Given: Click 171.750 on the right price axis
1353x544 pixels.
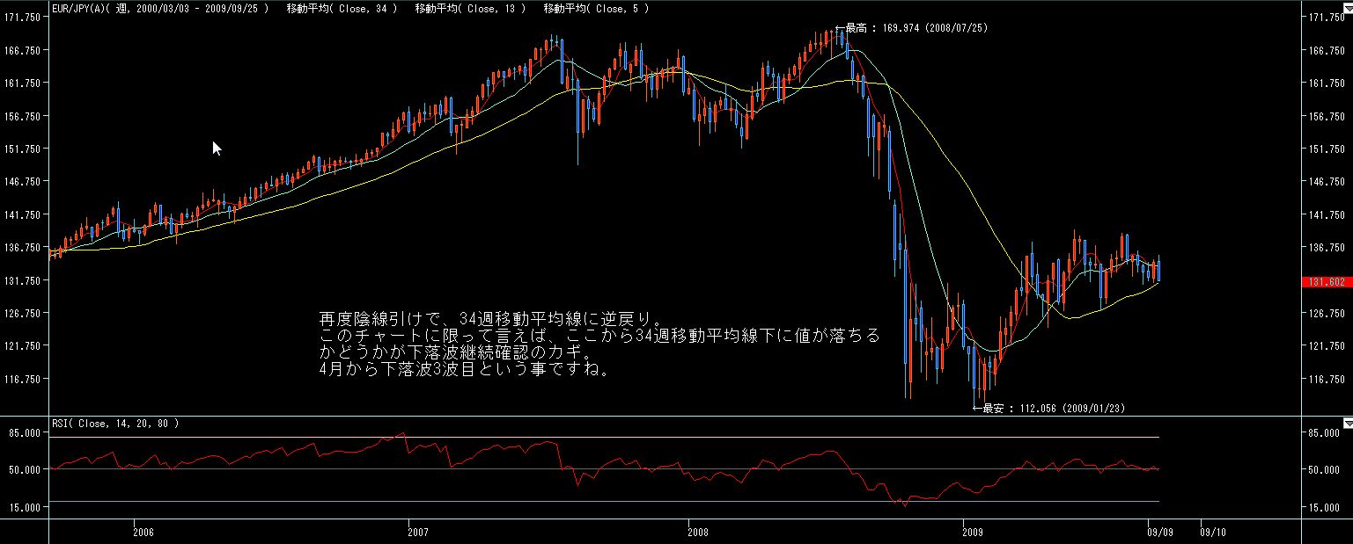Looking at the screenshot, I should point(1325,18).
